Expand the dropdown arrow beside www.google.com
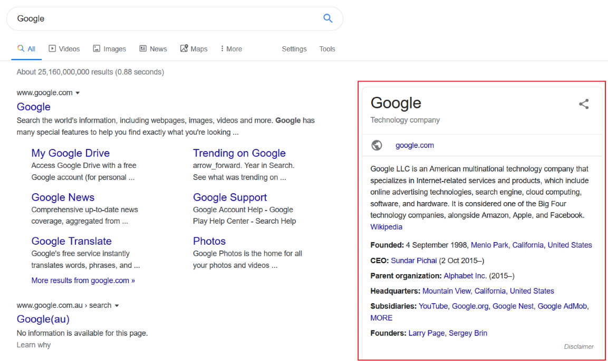 (78, 92)
